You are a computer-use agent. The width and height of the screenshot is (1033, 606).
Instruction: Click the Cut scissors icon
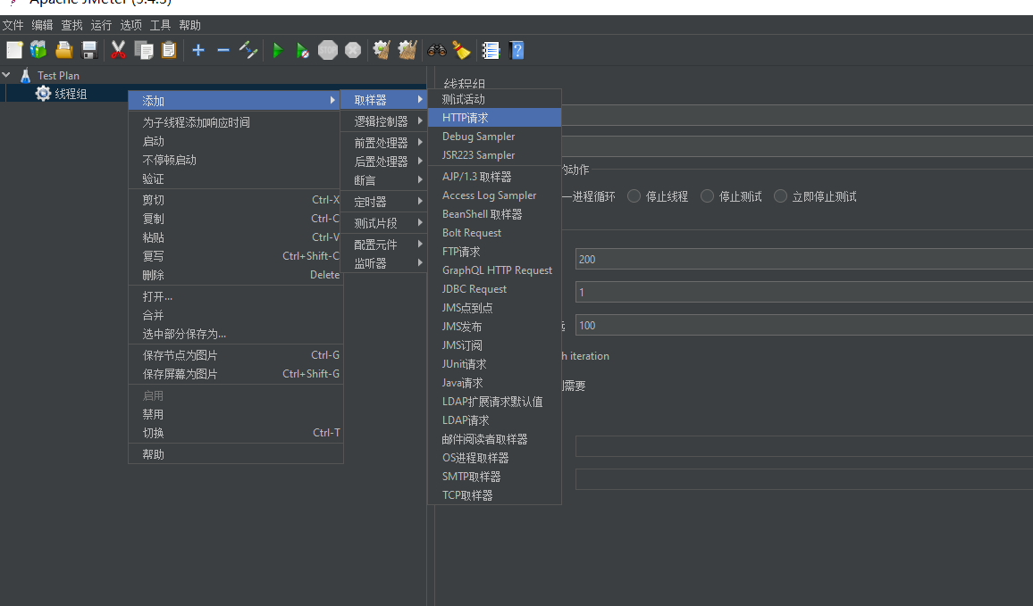118,50
